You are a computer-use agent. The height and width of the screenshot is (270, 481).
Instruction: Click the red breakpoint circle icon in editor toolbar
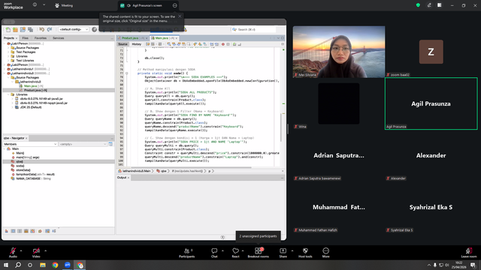pos(223,44)
